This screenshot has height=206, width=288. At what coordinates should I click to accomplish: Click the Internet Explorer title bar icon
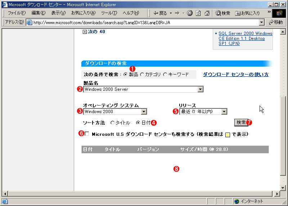pos(5,4)
